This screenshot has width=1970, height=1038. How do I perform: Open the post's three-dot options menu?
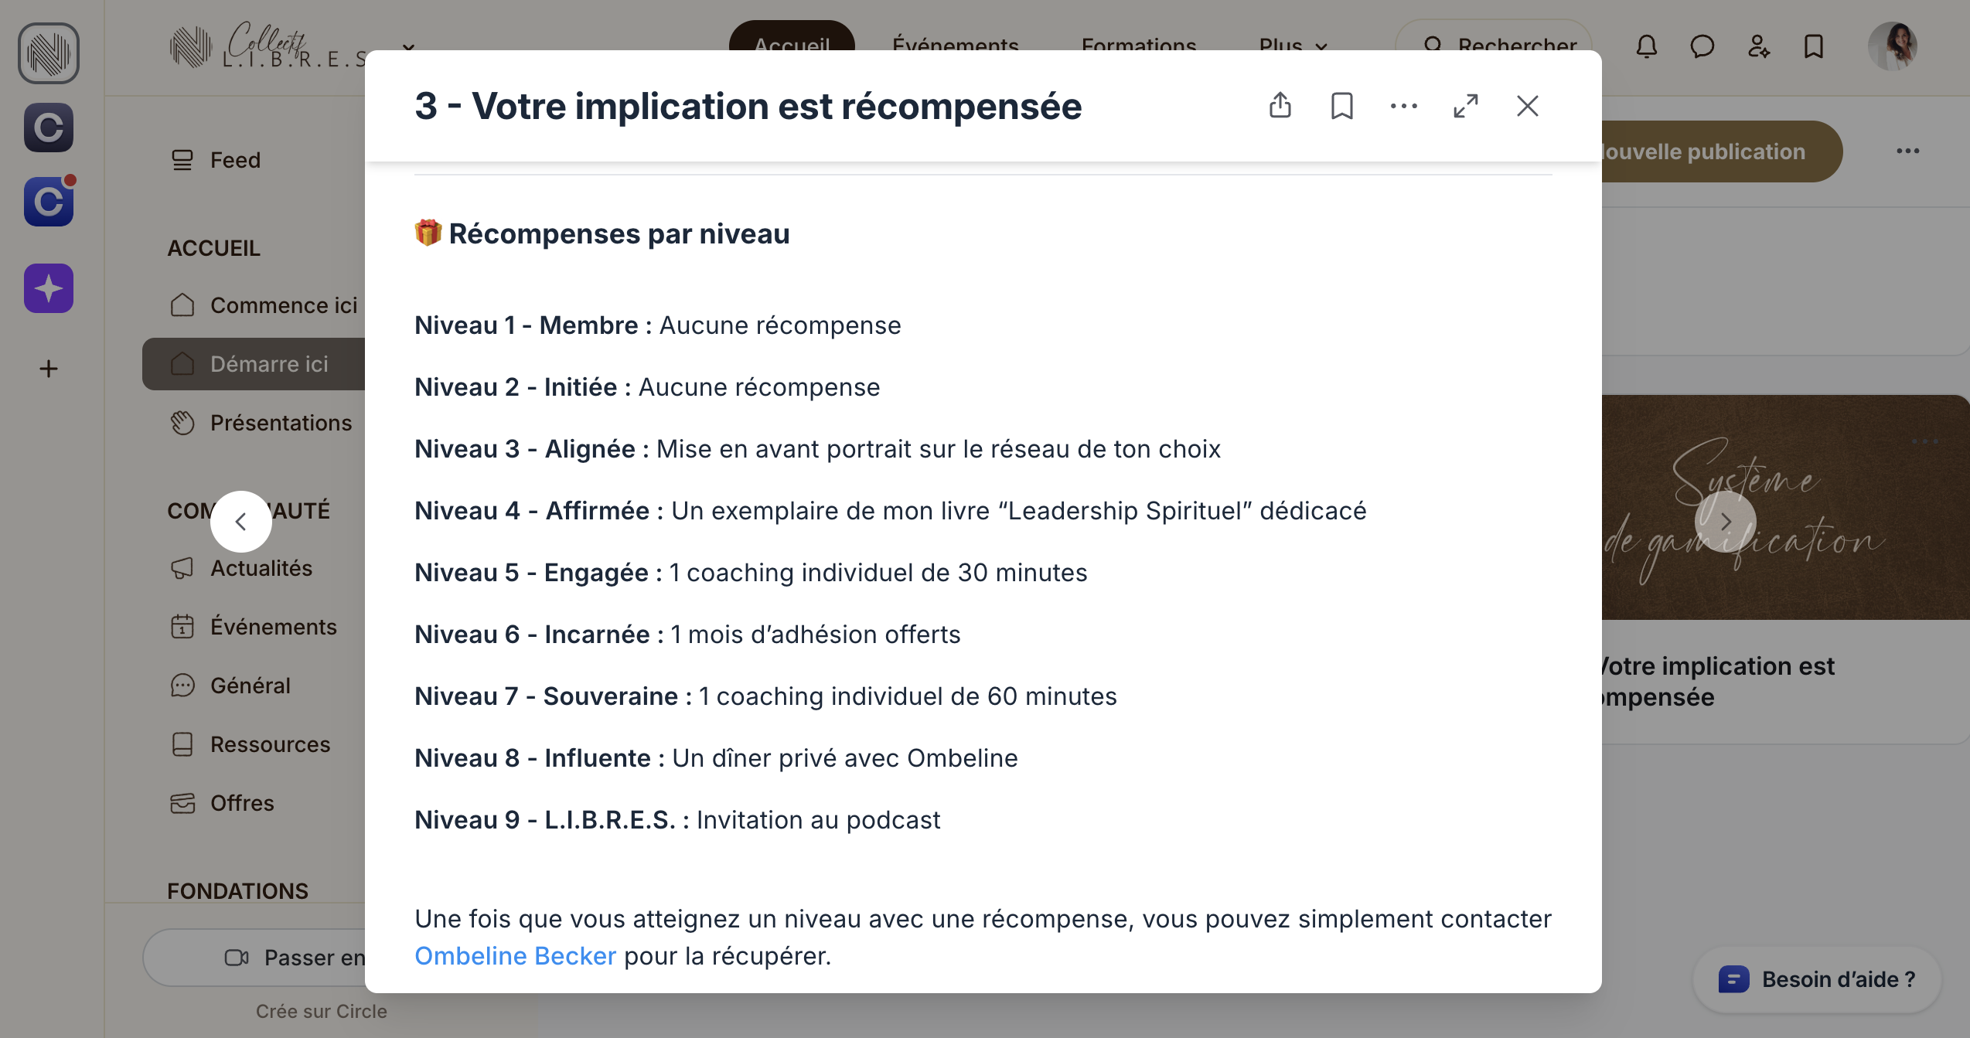(1404, 106)
